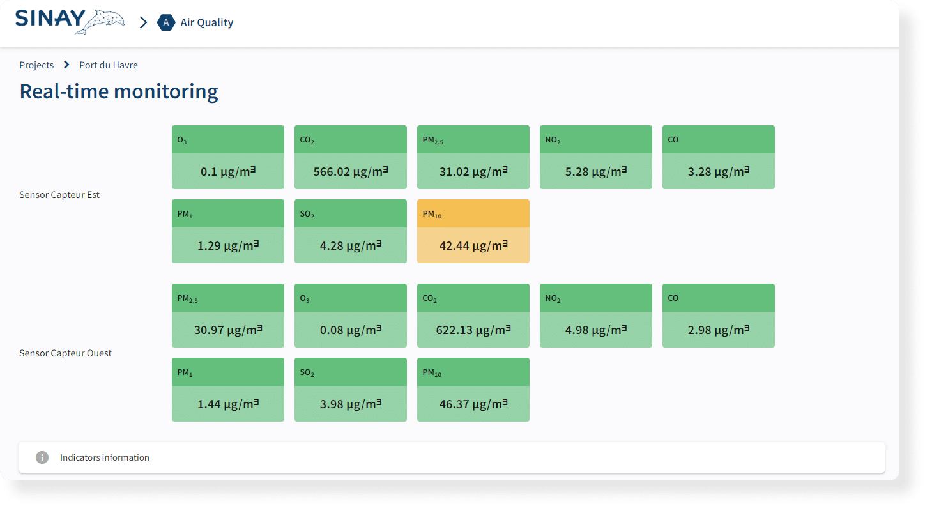Select the CO₂ card for Capteur Ouest
Image resolution: width=925 pixels, height=506 pixels.
[473, 316]
